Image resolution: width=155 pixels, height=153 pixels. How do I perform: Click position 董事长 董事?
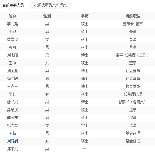click(133, 24)
